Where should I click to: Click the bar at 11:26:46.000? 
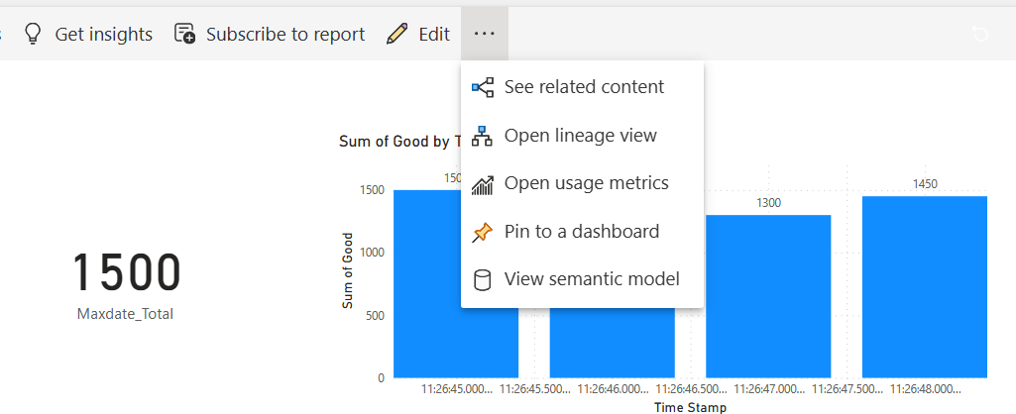coord(612,344)
